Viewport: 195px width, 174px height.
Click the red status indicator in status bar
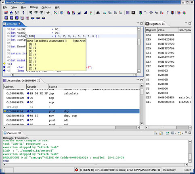coord(77,170)
